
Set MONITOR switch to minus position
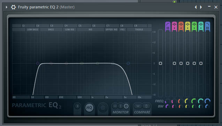pyautogui.click(x=115, y=106)
